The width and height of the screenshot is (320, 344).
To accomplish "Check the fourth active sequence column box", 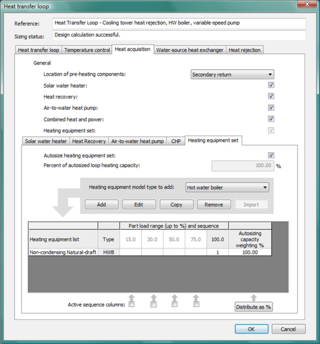I will pyautogui.click(x=196, y=304).
